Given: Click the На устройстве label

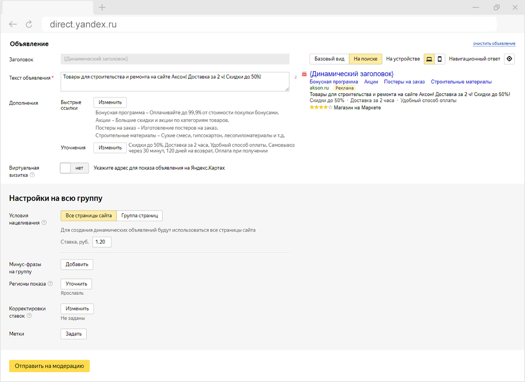Looking at the screenshot, I should pyautogui.click(x=403, y=59).
